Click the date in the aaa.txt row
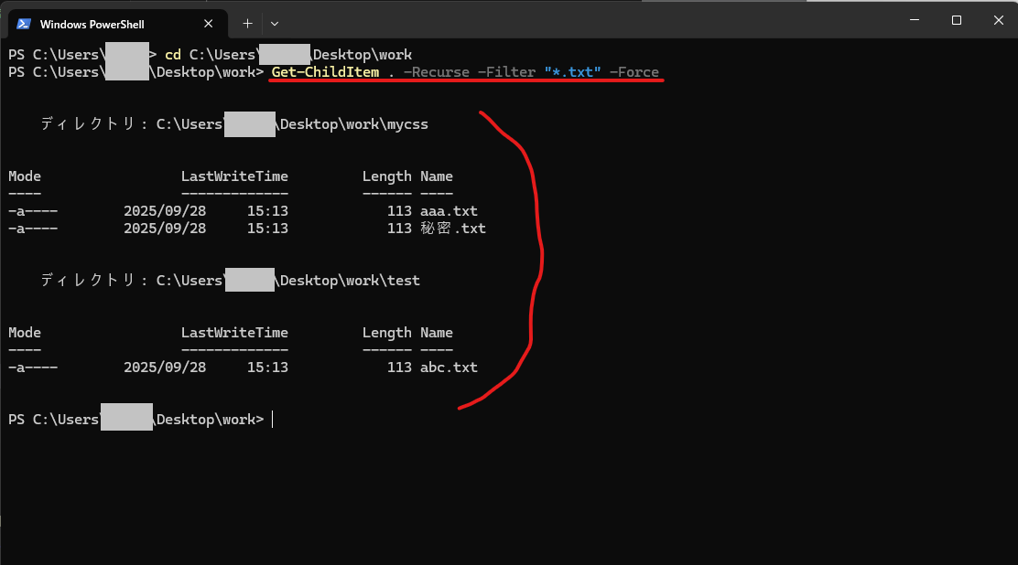Screen dimensions: 1018x565 [165, 211]
